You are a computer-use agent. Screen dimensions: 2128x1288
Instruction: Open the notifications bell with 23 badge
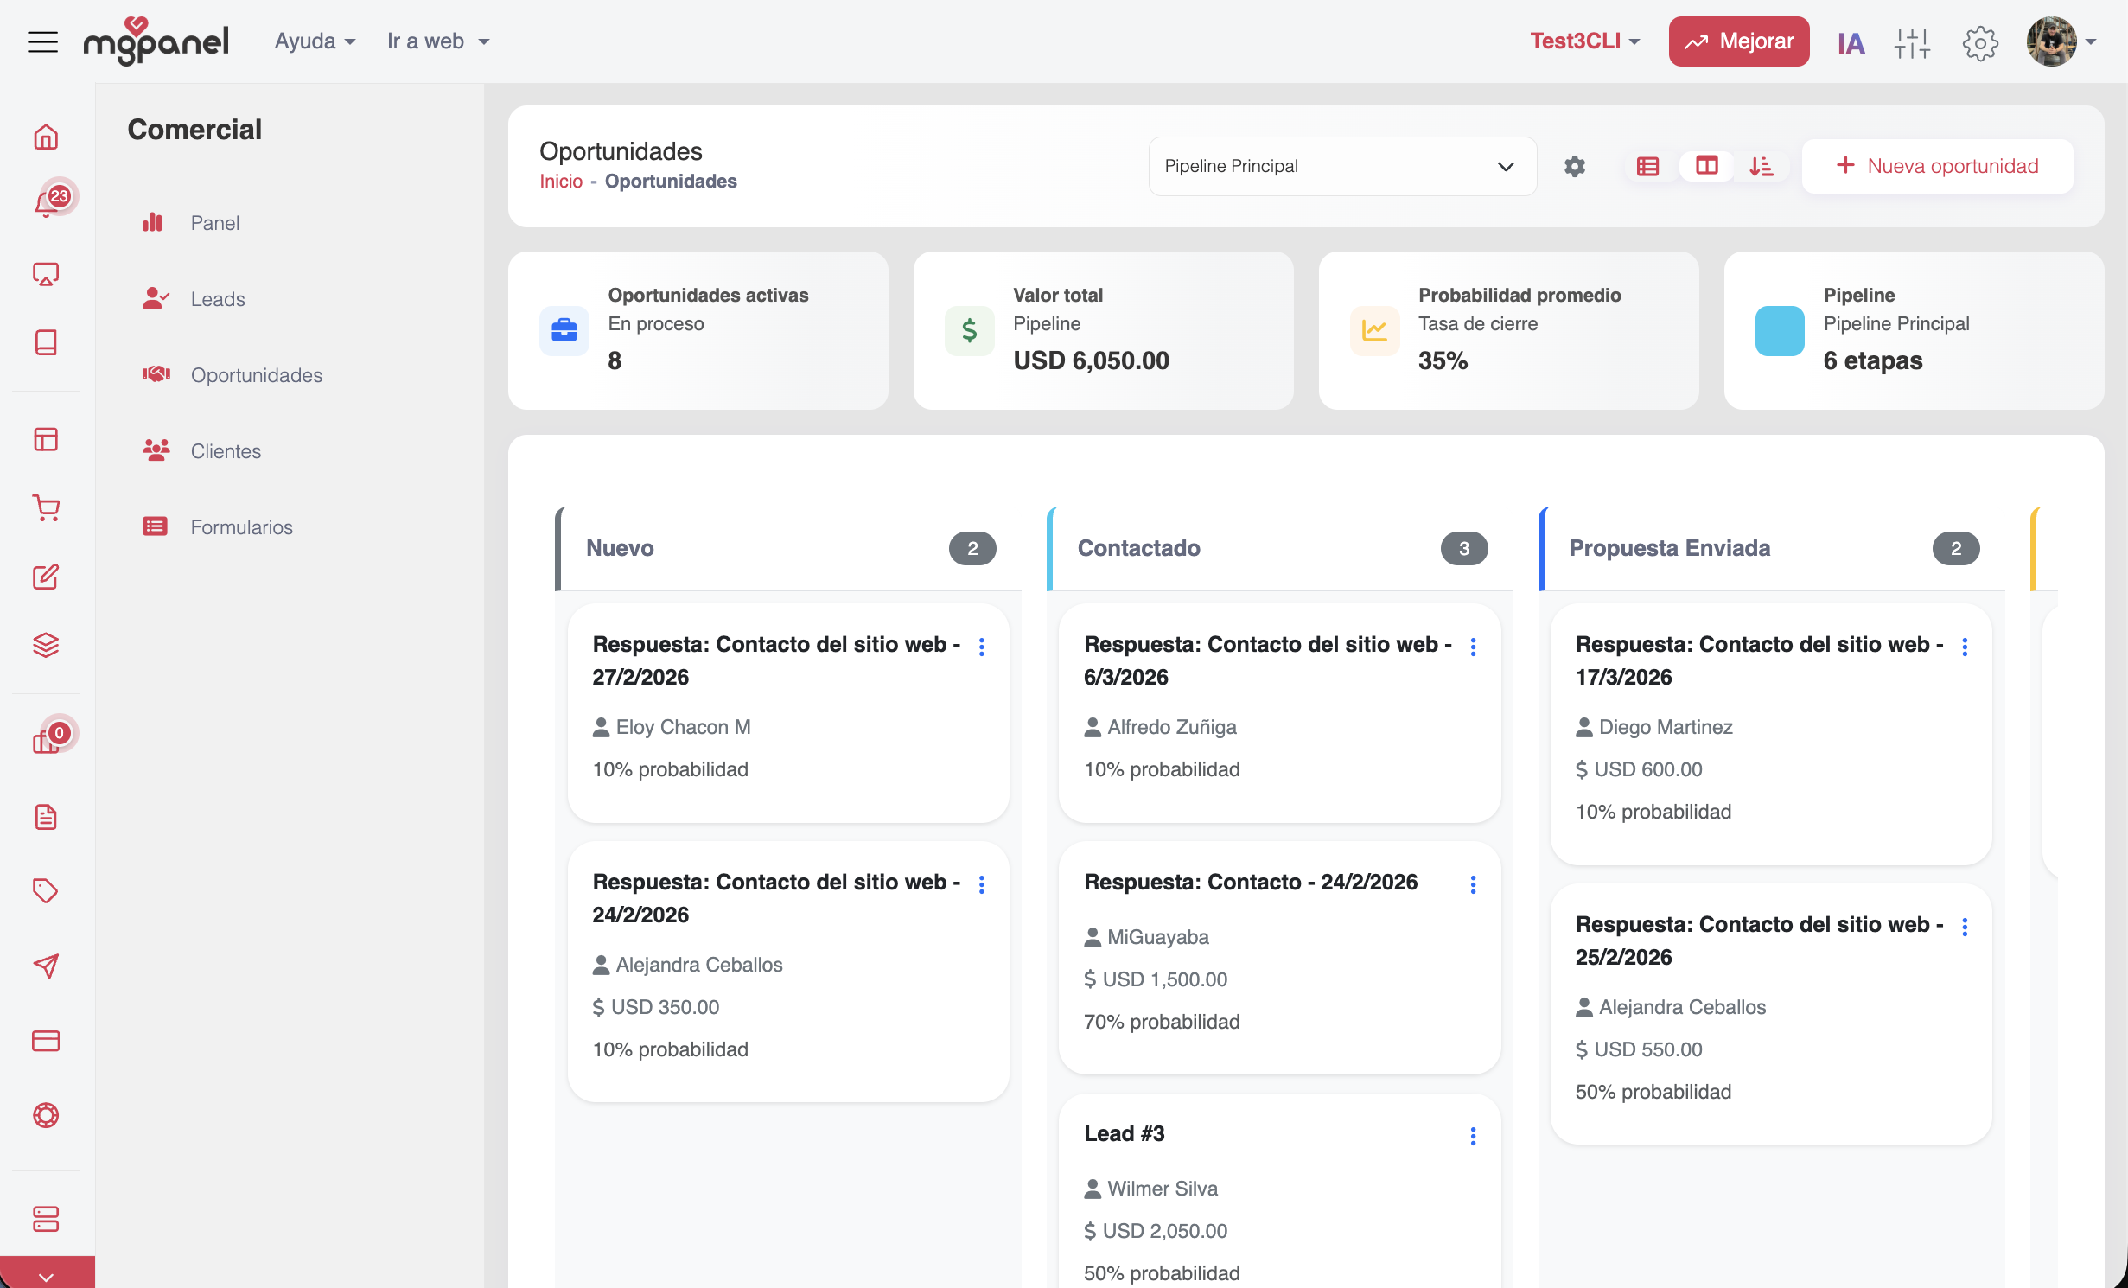(x=46, y=204)
